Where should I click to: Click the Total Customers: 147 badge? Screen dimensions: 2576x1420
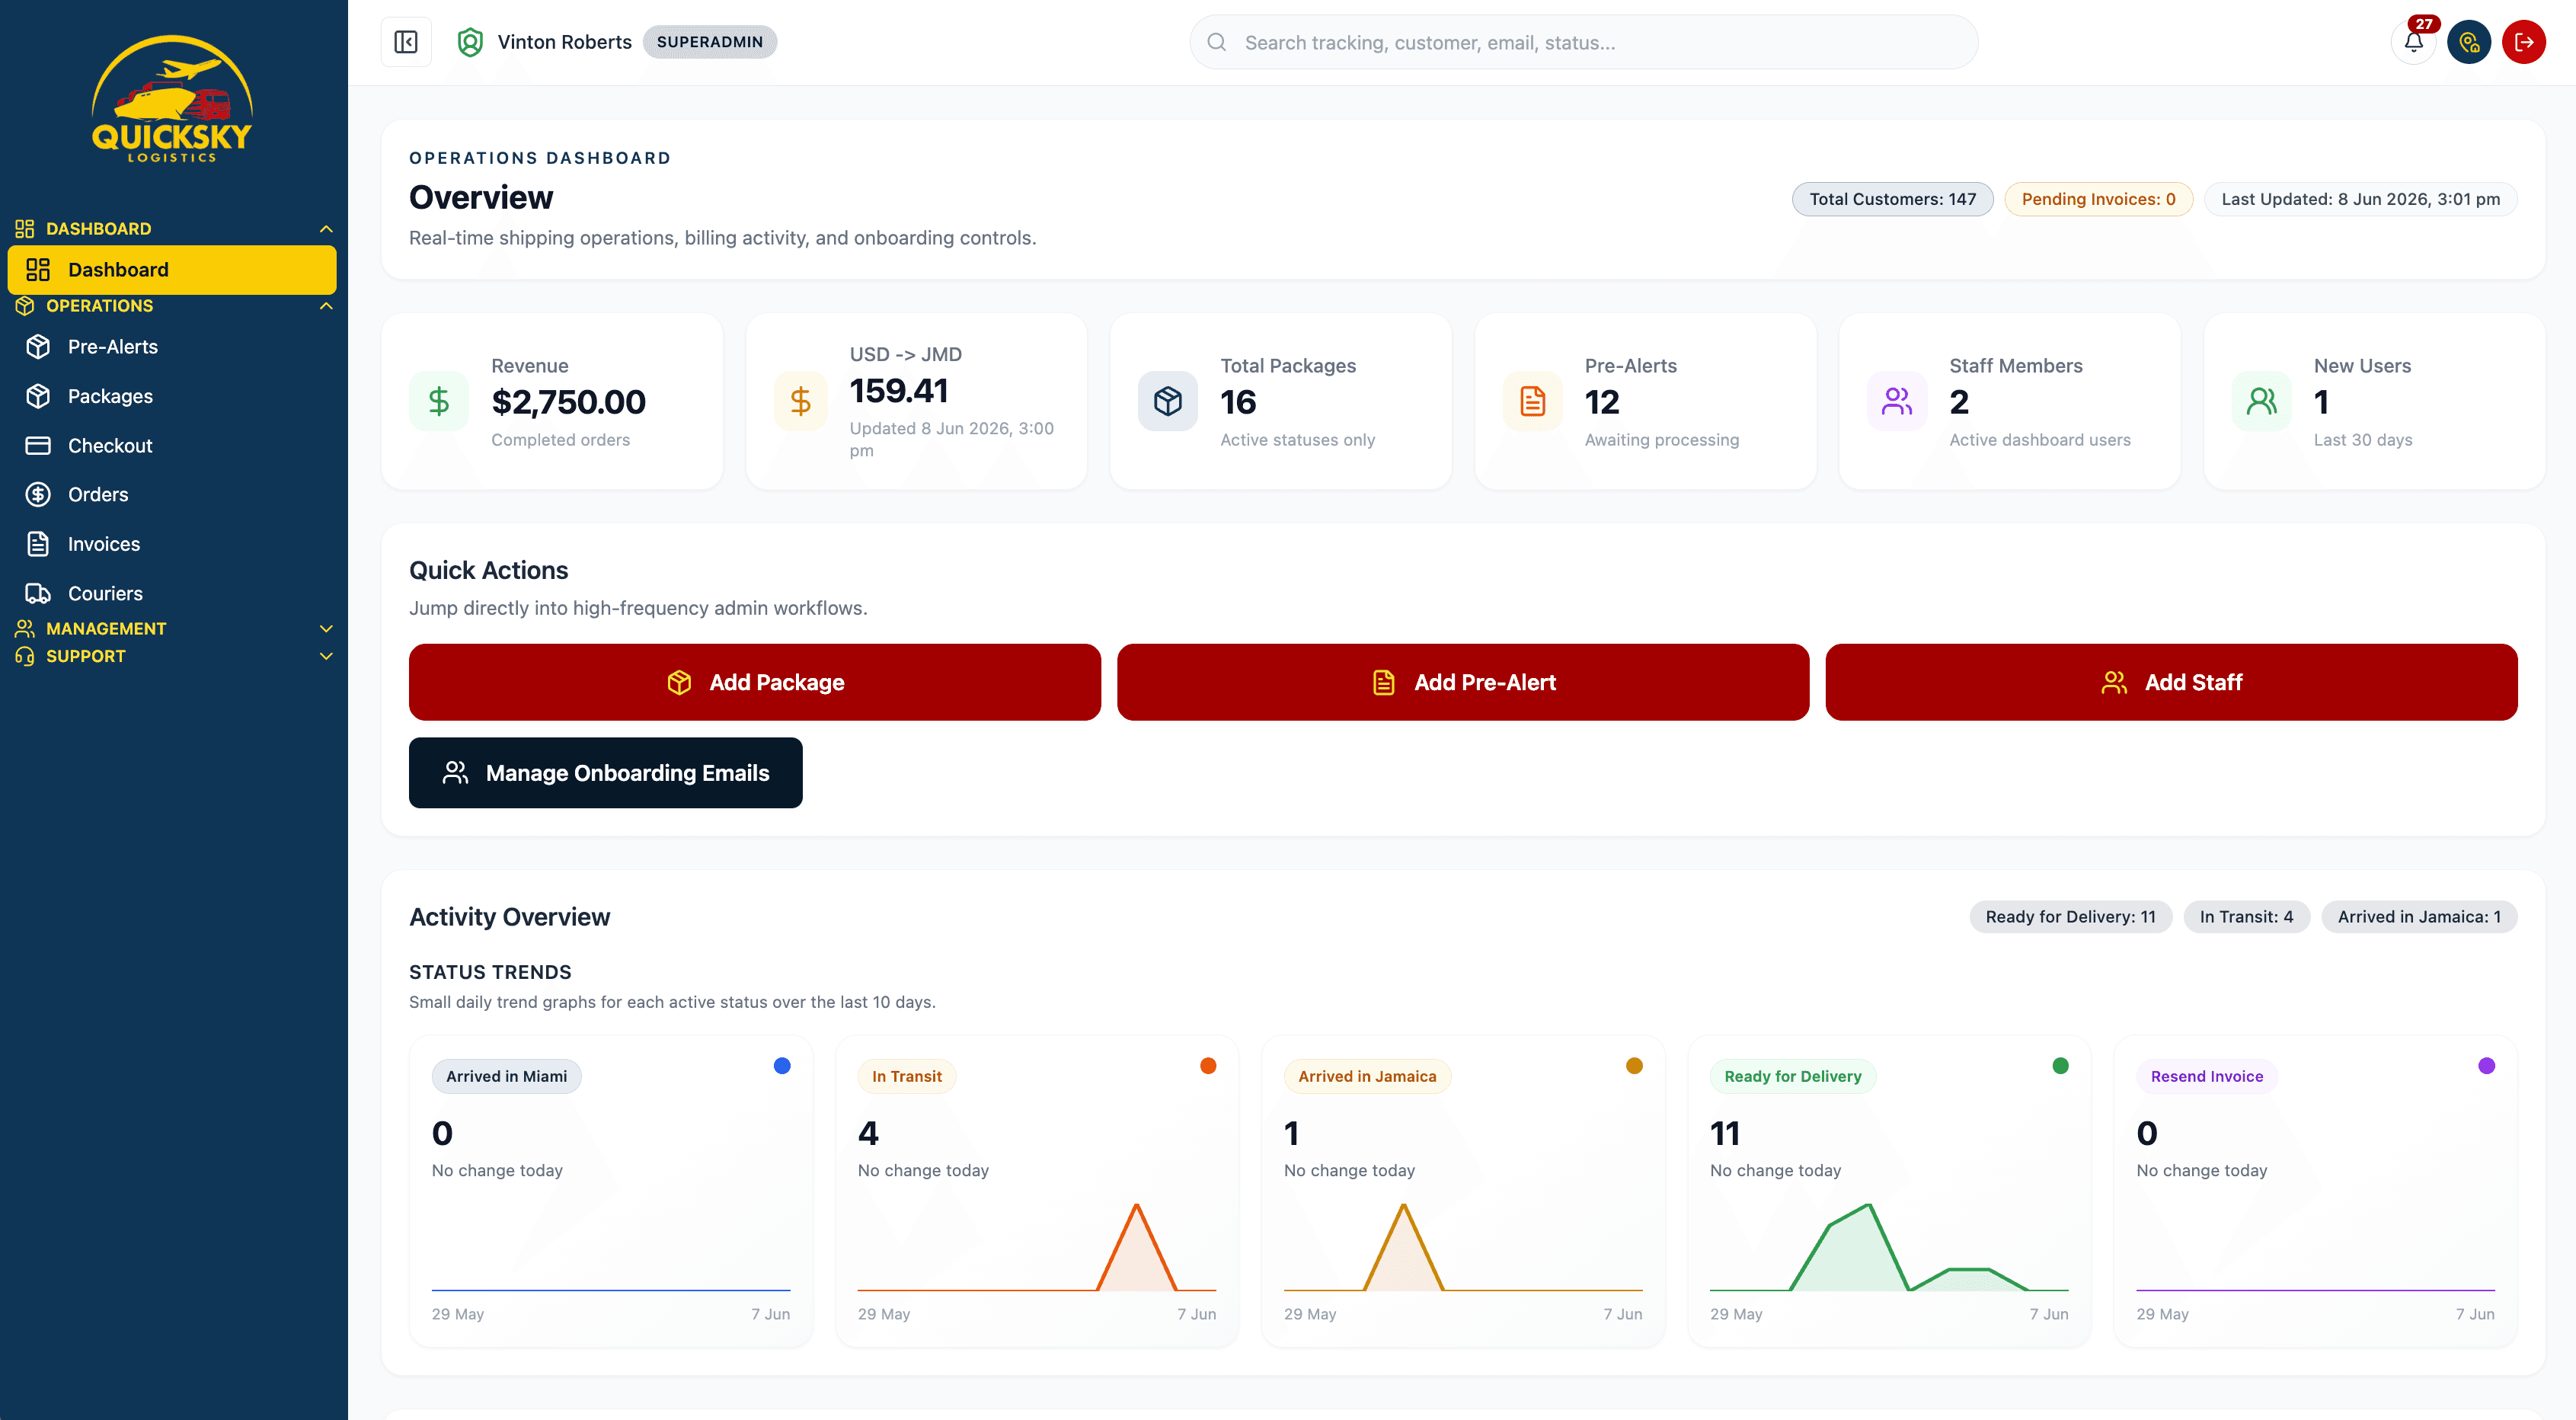coord(1892,199)
